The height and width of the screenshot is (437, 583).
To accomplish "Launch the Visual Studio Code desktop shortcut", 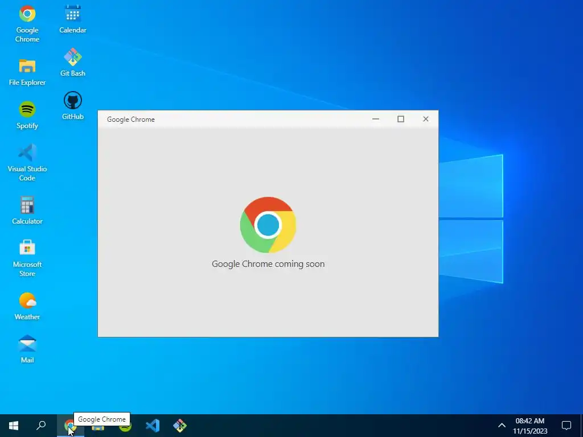I will tap(27, 162).
